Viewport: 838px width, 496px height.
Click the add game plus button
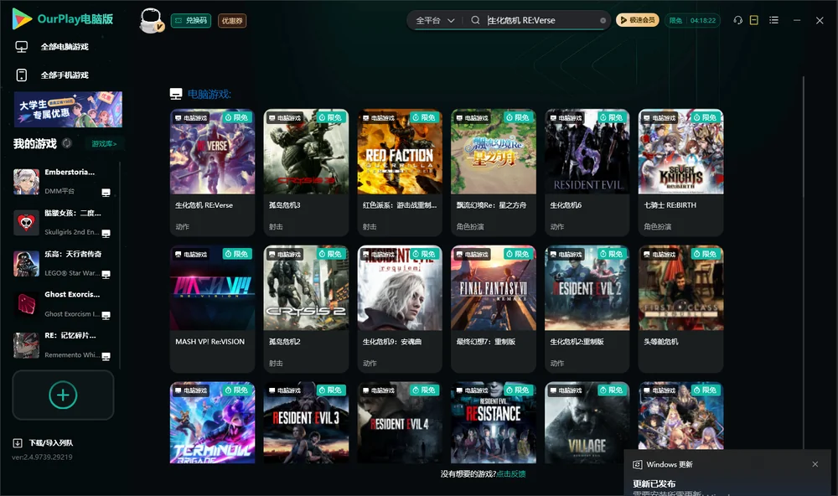(x=63, y=395)
